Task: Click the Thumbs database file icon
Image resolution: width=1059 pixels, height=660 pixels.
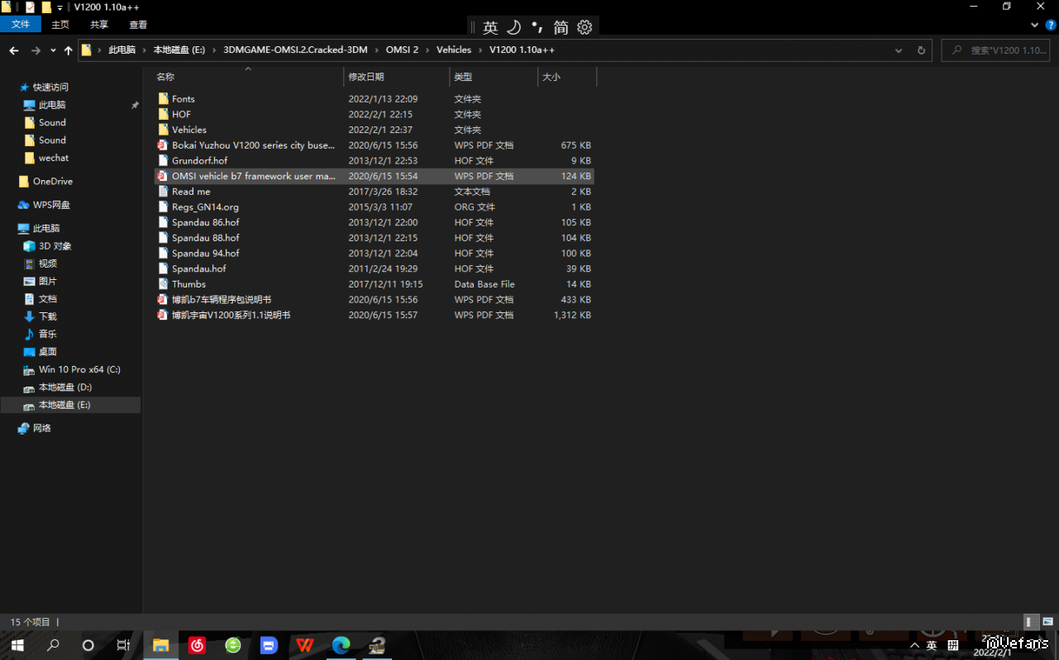Action: [163, 284]
